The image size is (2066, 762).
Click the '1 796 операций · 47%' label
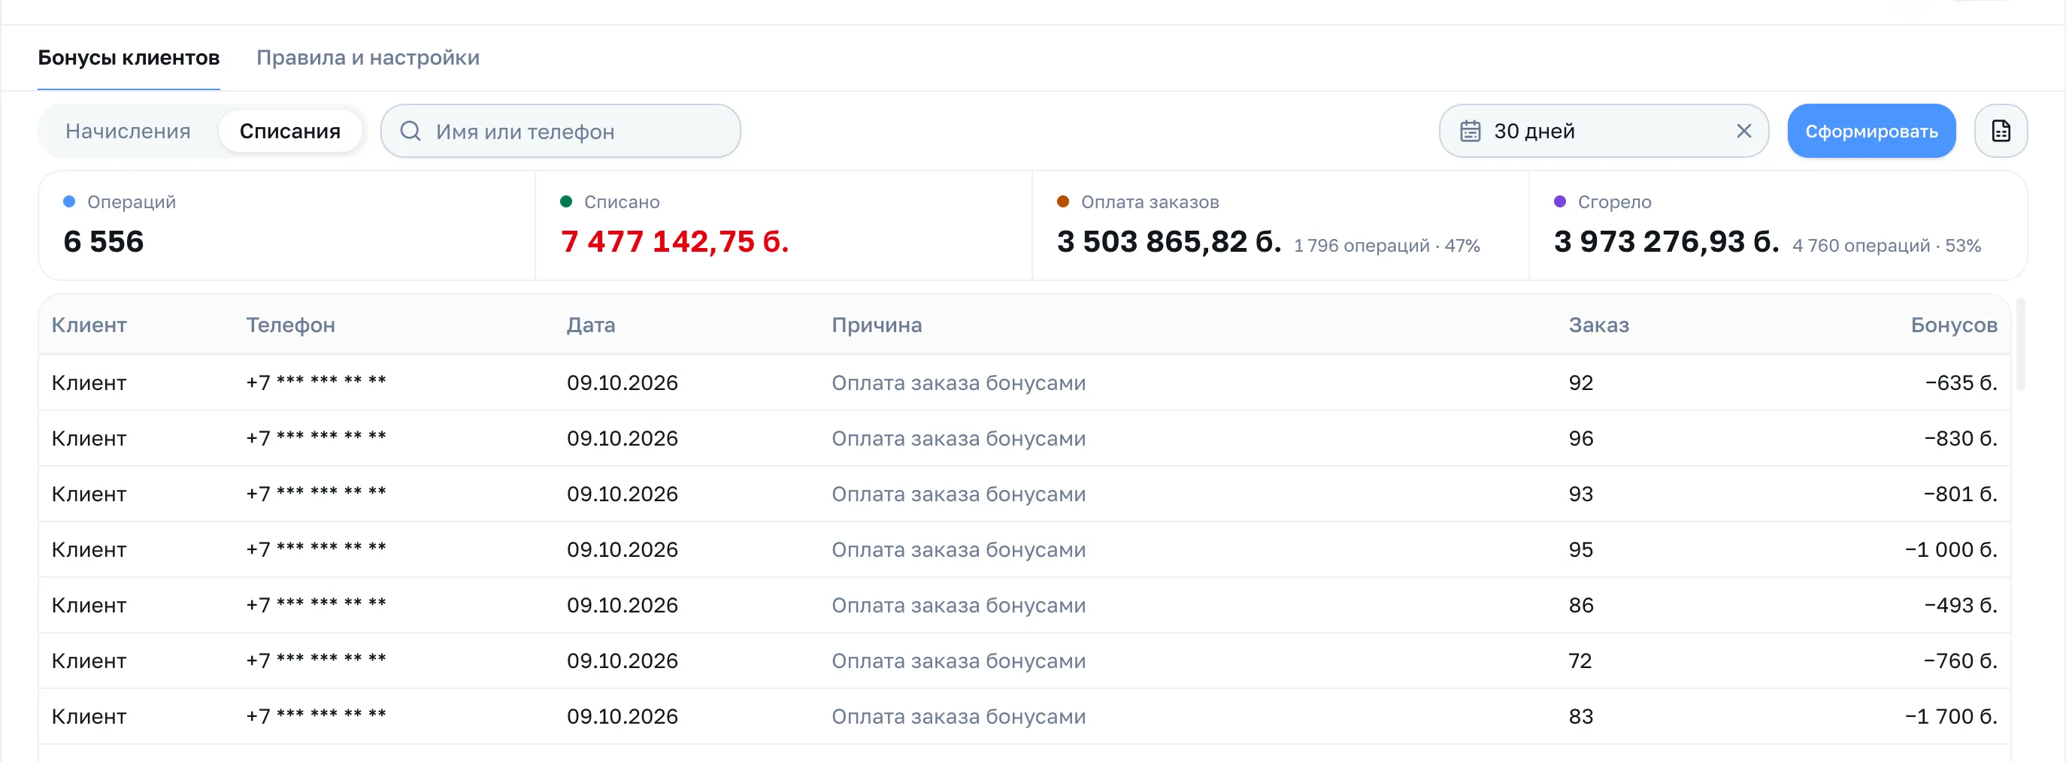point(1386,246)
